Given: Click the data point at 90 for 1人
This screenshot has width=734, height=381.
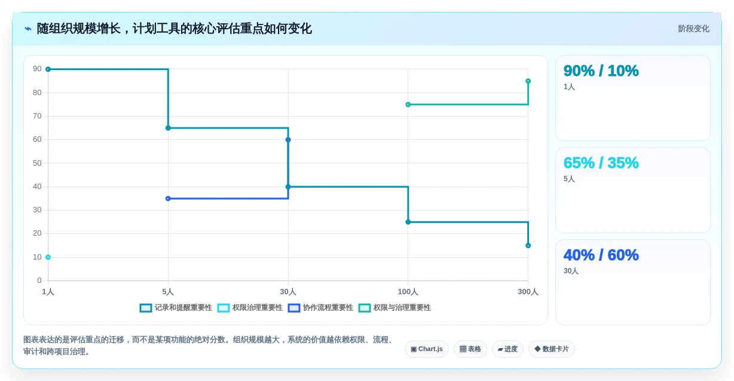Looking at the screenshot, I should tap(48, 69).
